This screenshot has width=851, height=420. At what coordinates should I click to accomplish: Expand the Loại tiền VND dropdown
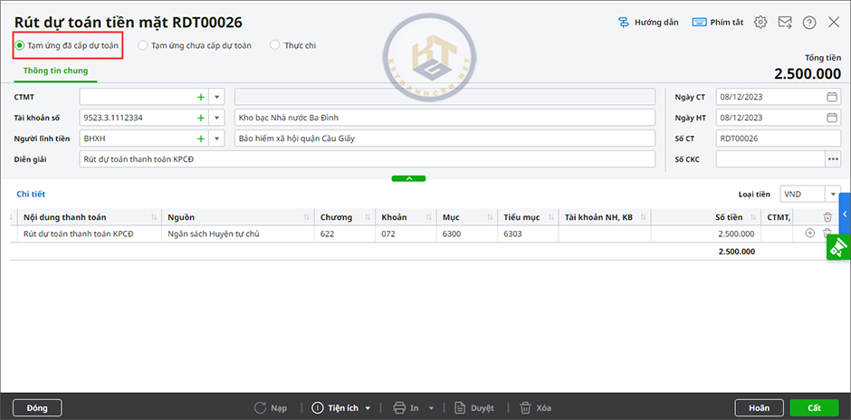(832, 194)
